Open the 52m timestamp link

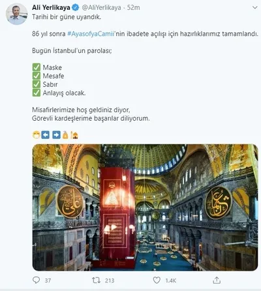click(133, 8)
